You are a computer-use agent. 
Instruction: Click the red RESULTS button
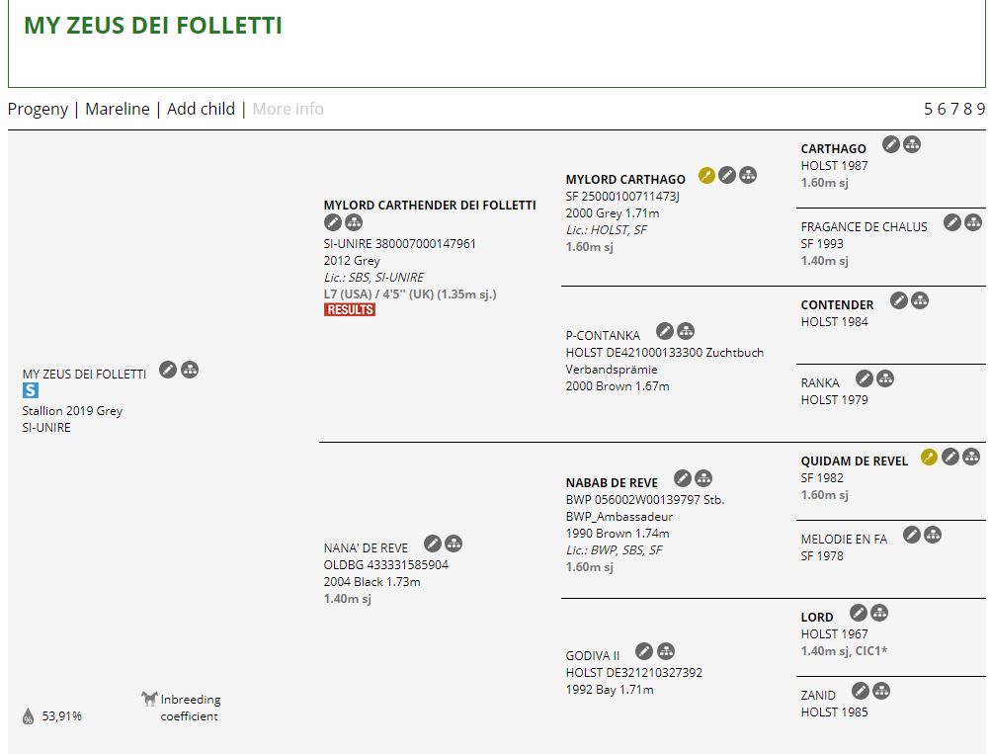[x=350, y=309]
